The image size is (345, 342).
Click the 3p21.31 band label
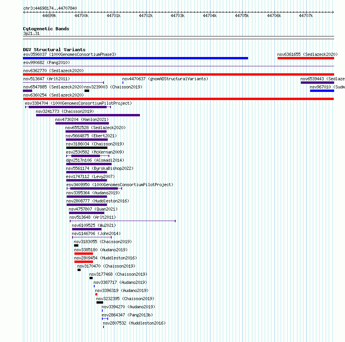(31, 33)
